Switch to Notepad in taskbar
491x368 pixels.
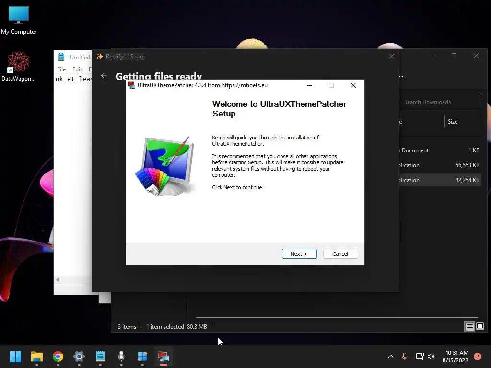[x=100, y=356]
